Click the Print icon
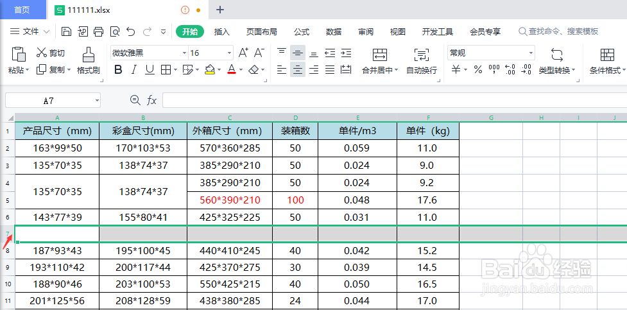 (x=98, y=31)
